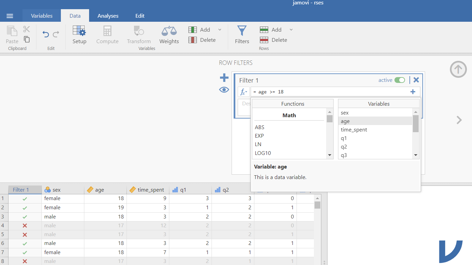
Task: Select time_spent in the Variables list
Action: click(354, 130)
